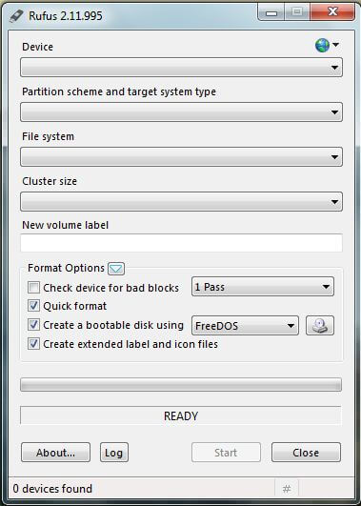Open the language globe icon menu
The height and width of the screenshot is (506, 361).
point(327,46)
